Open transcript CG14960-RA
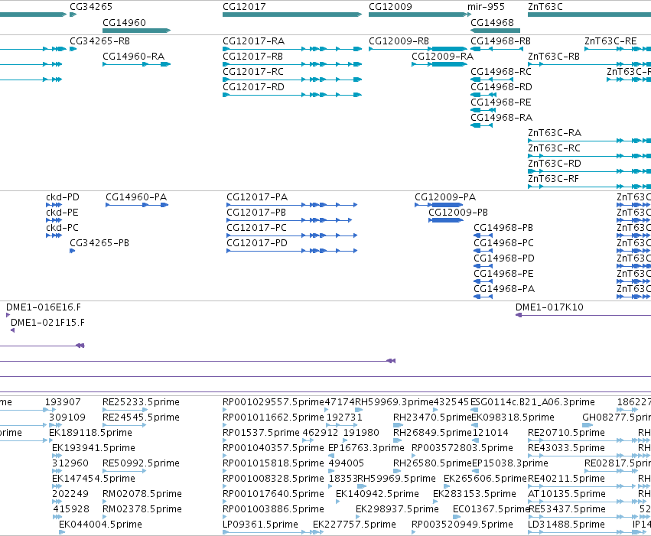651x536 pixels. point(133,57)
